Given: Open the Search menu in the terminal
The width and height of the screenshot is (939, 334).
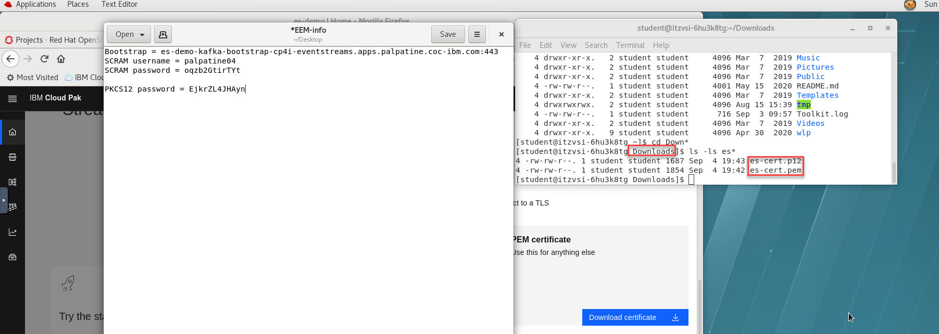Looking at the screenshot, I should (x=596, y=45).
